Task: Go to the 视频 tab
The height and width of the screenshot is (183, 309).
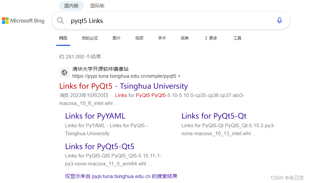Action: [x=139, y=38]
